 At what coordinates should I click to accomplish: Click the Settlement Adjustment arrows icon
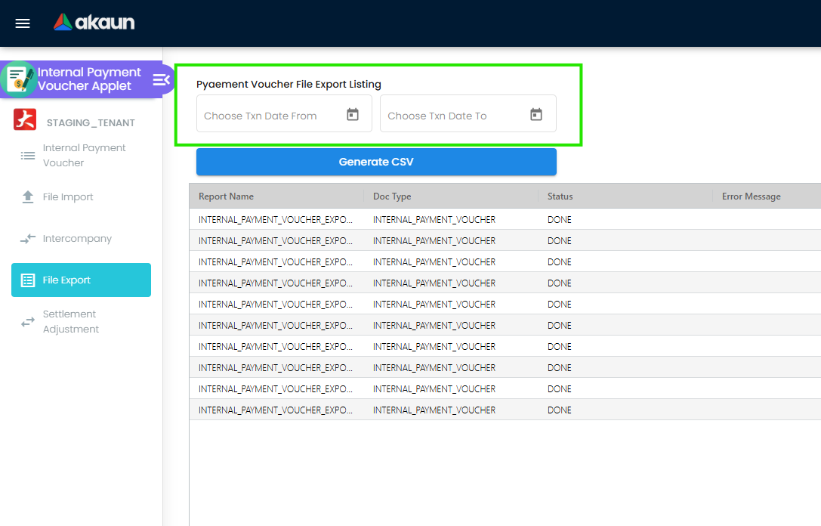(x=27, y=321)
